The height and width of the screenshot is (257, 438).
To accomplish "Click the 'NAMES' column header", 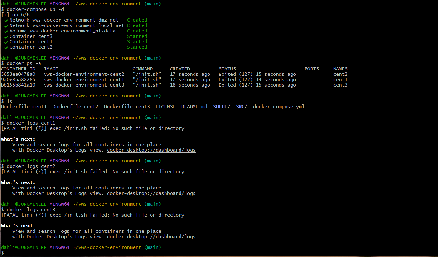I will point(340,69).
